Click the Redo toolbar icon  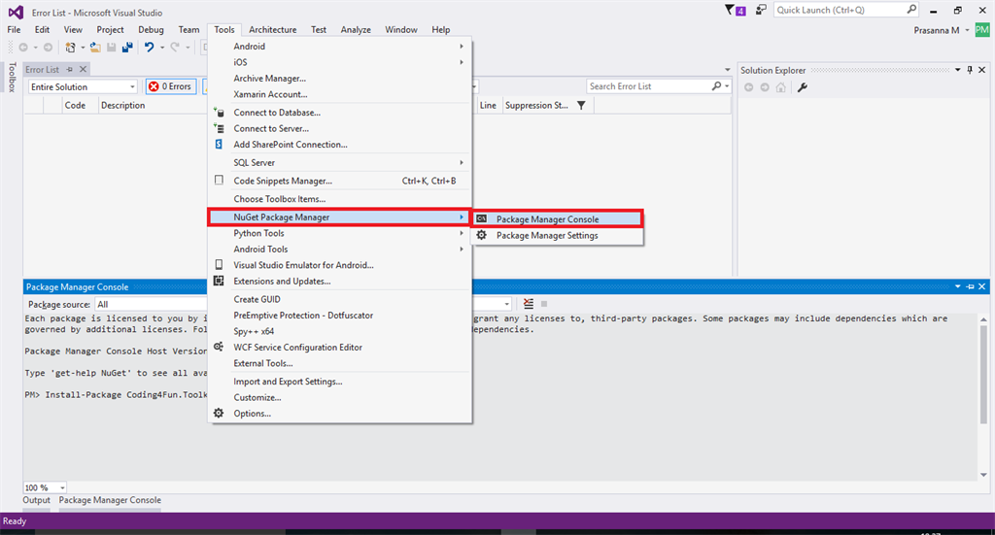pyautogui.click(x=175, y=47)
